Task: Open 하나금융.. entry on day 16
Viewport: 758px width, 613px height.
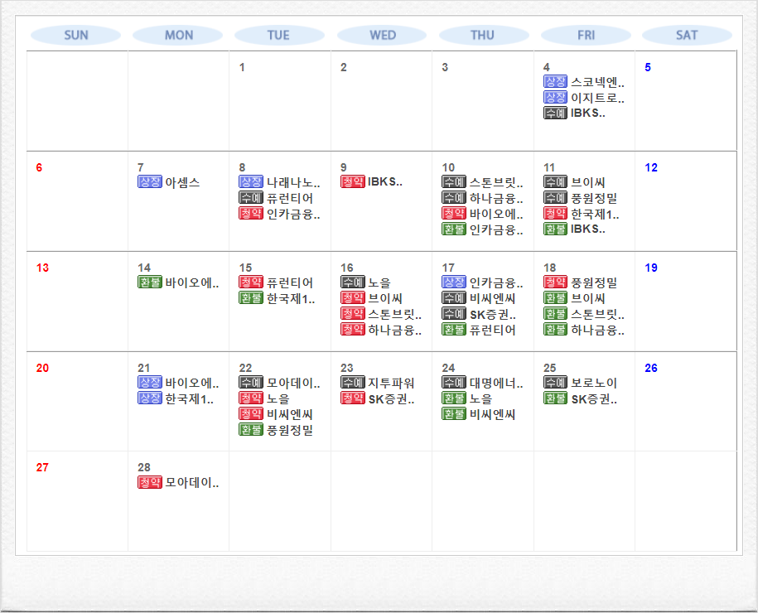Action: click(394, 331)
